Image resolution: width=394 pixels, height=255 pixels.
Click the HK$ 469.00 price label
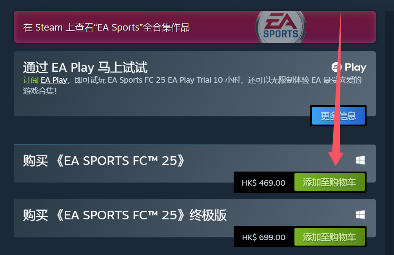[263, 183]
